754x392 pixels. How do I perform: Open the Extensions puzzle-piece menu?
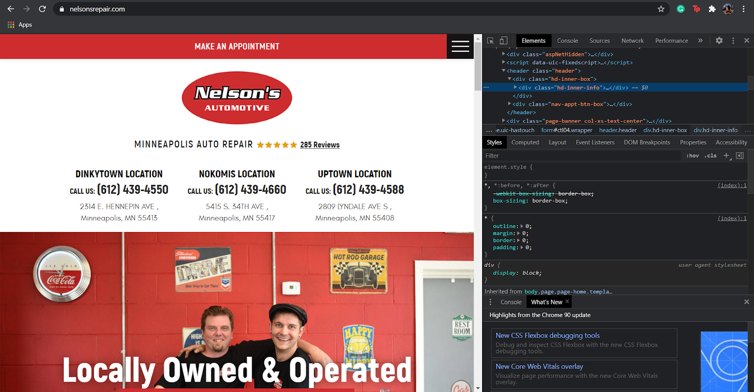(x=712, y=9)
